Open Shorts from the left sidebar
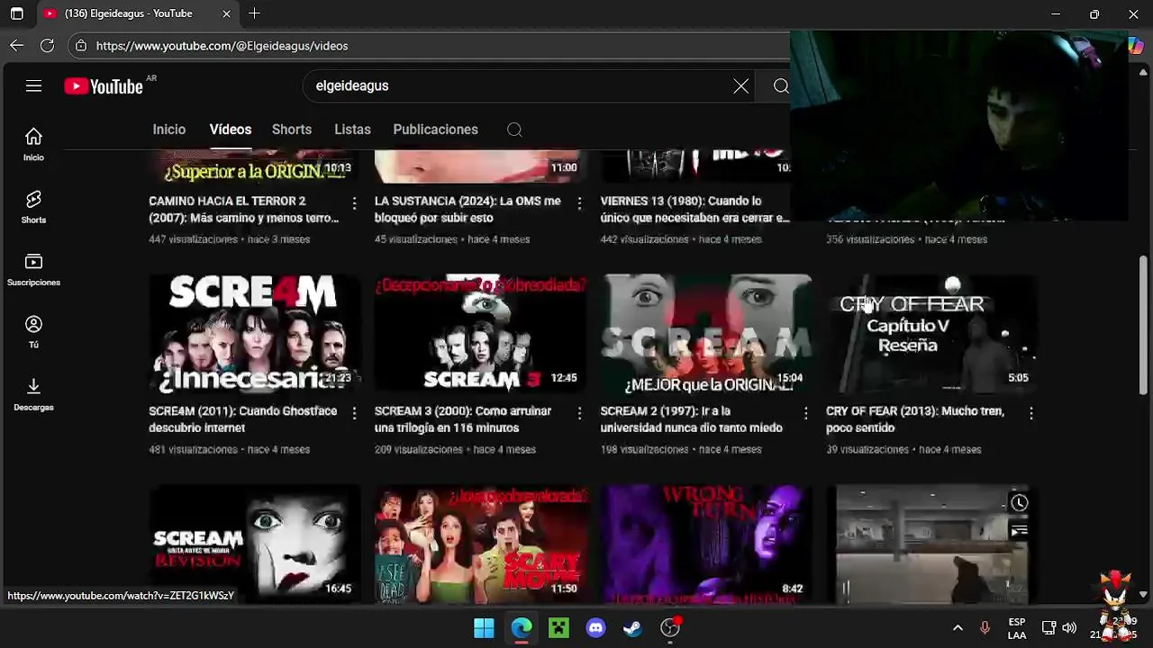 coord(33,207)
